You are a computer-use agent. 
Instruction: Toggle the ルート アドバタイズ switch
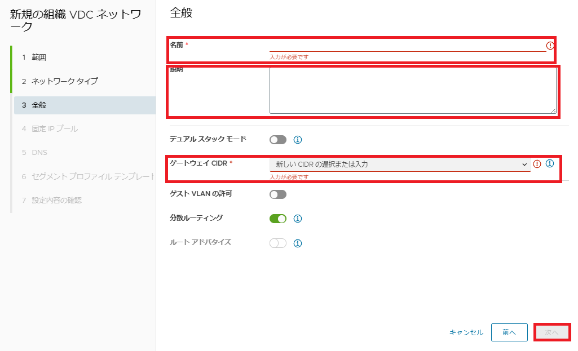tap(278, 243)
